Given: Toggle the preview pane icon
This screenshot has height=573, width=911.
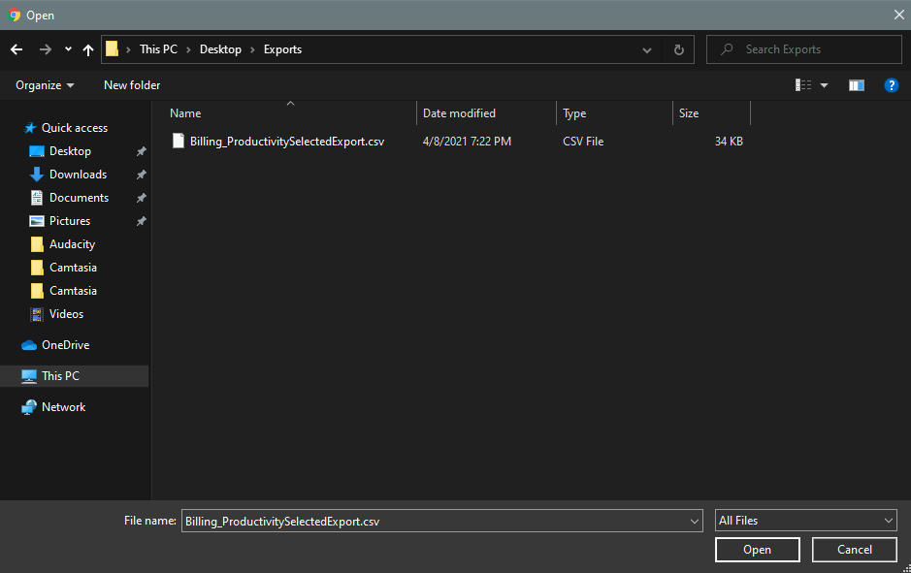Looking at the screenshot, I should coord(856,85).
